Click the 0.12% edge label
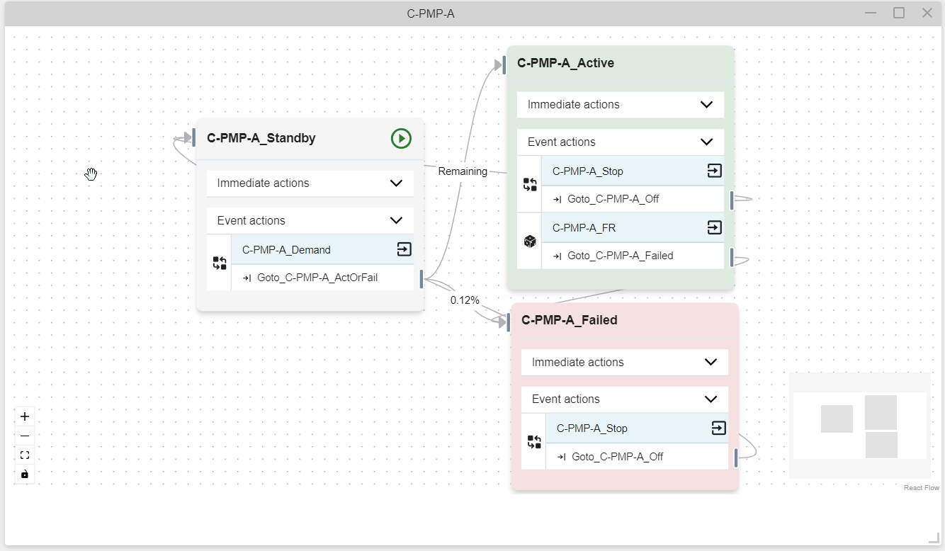 click(465, 300)
